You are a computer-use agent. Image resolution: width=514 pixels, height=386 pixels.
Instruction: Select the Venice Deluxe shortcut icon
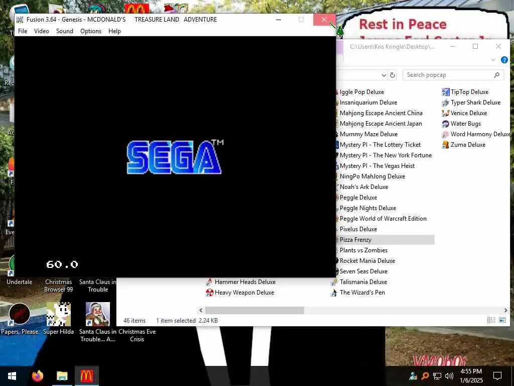point(445,113)
